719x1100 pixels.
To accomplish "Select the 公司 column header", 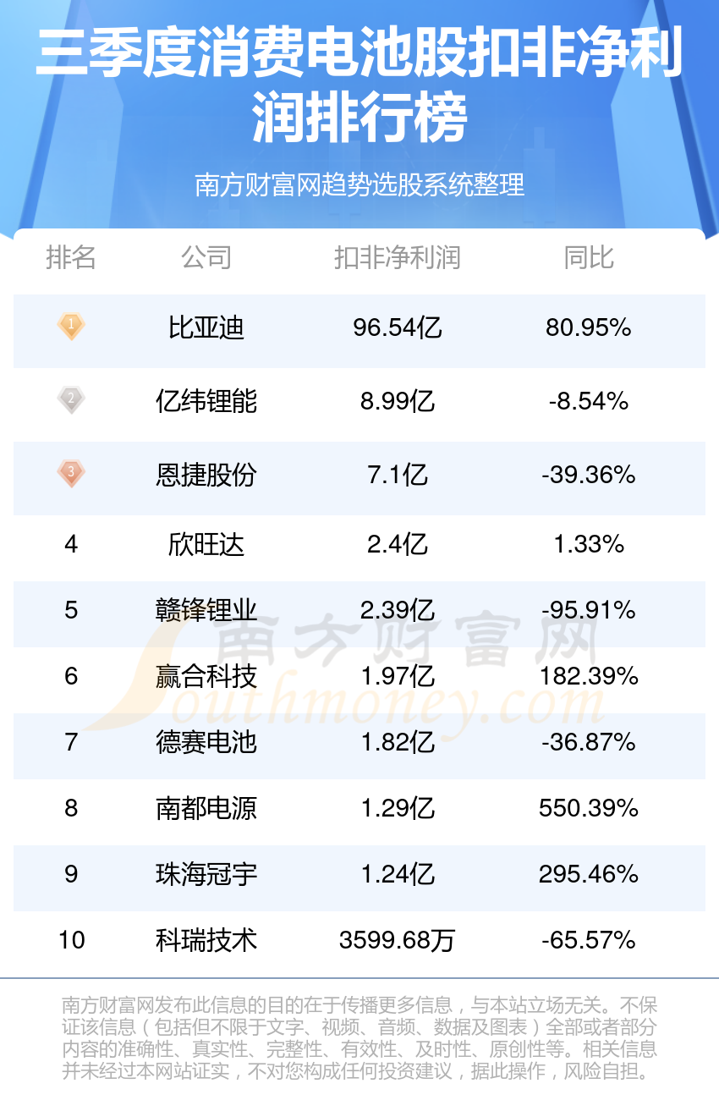I will [206, 257].
